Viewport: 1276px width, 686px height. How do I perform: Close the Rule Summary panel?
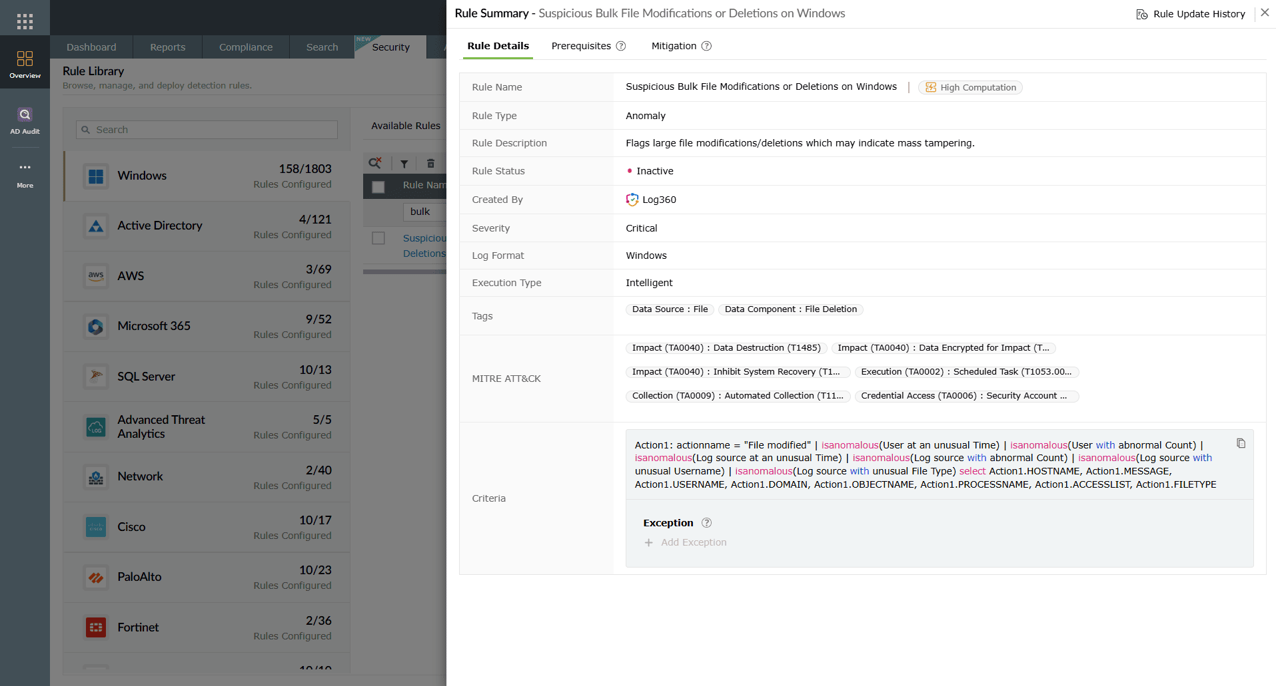coord(1265,13)
